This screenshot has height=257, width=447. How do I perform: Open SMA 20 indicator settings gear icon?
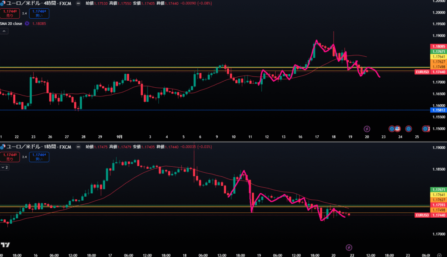click(28, 24)
